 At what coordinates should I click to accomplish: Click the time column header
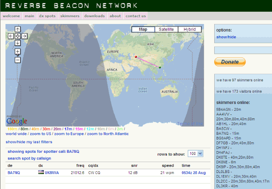point(186,165)
